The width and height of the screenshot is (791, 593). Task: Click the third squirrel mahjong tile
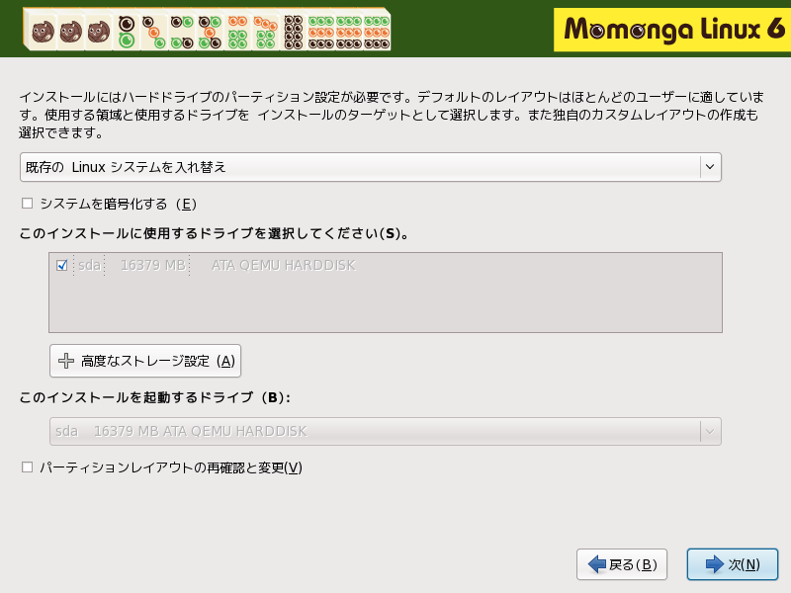tap(99, 33)
